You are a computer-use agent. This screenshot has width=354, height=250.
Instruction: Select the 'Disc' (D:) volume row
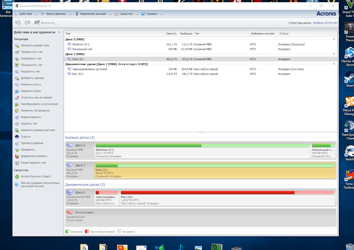tap(201, 74)
